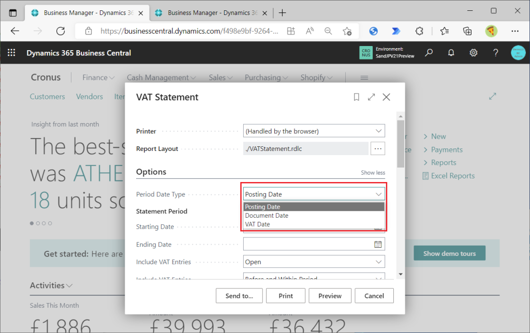Open the Customers link

[x=47, y=97]
